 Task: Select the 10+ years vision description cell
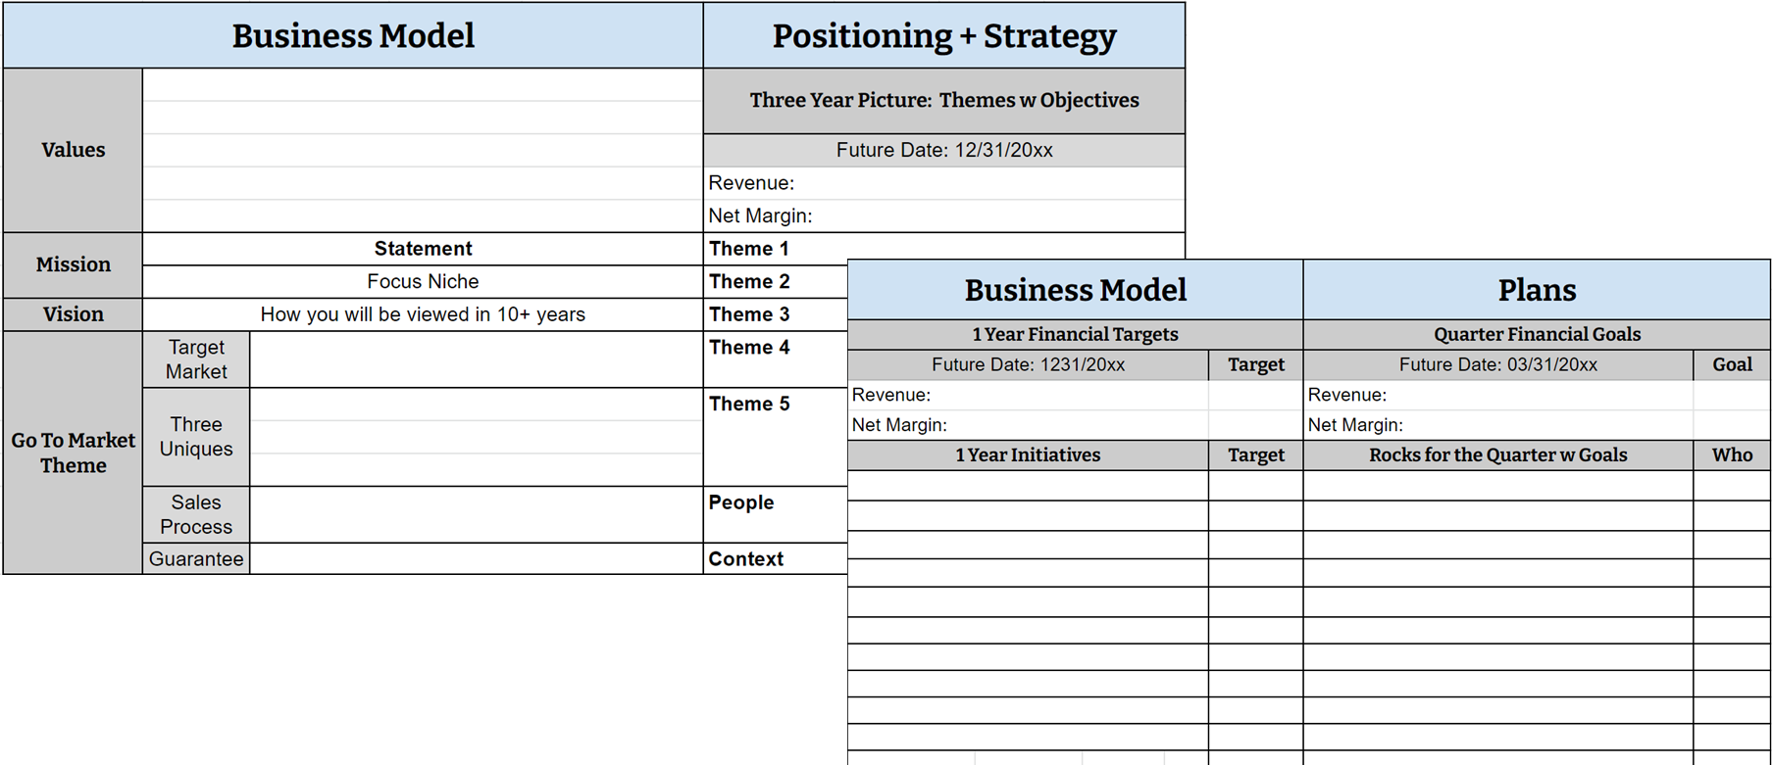[x=423, y=314]
